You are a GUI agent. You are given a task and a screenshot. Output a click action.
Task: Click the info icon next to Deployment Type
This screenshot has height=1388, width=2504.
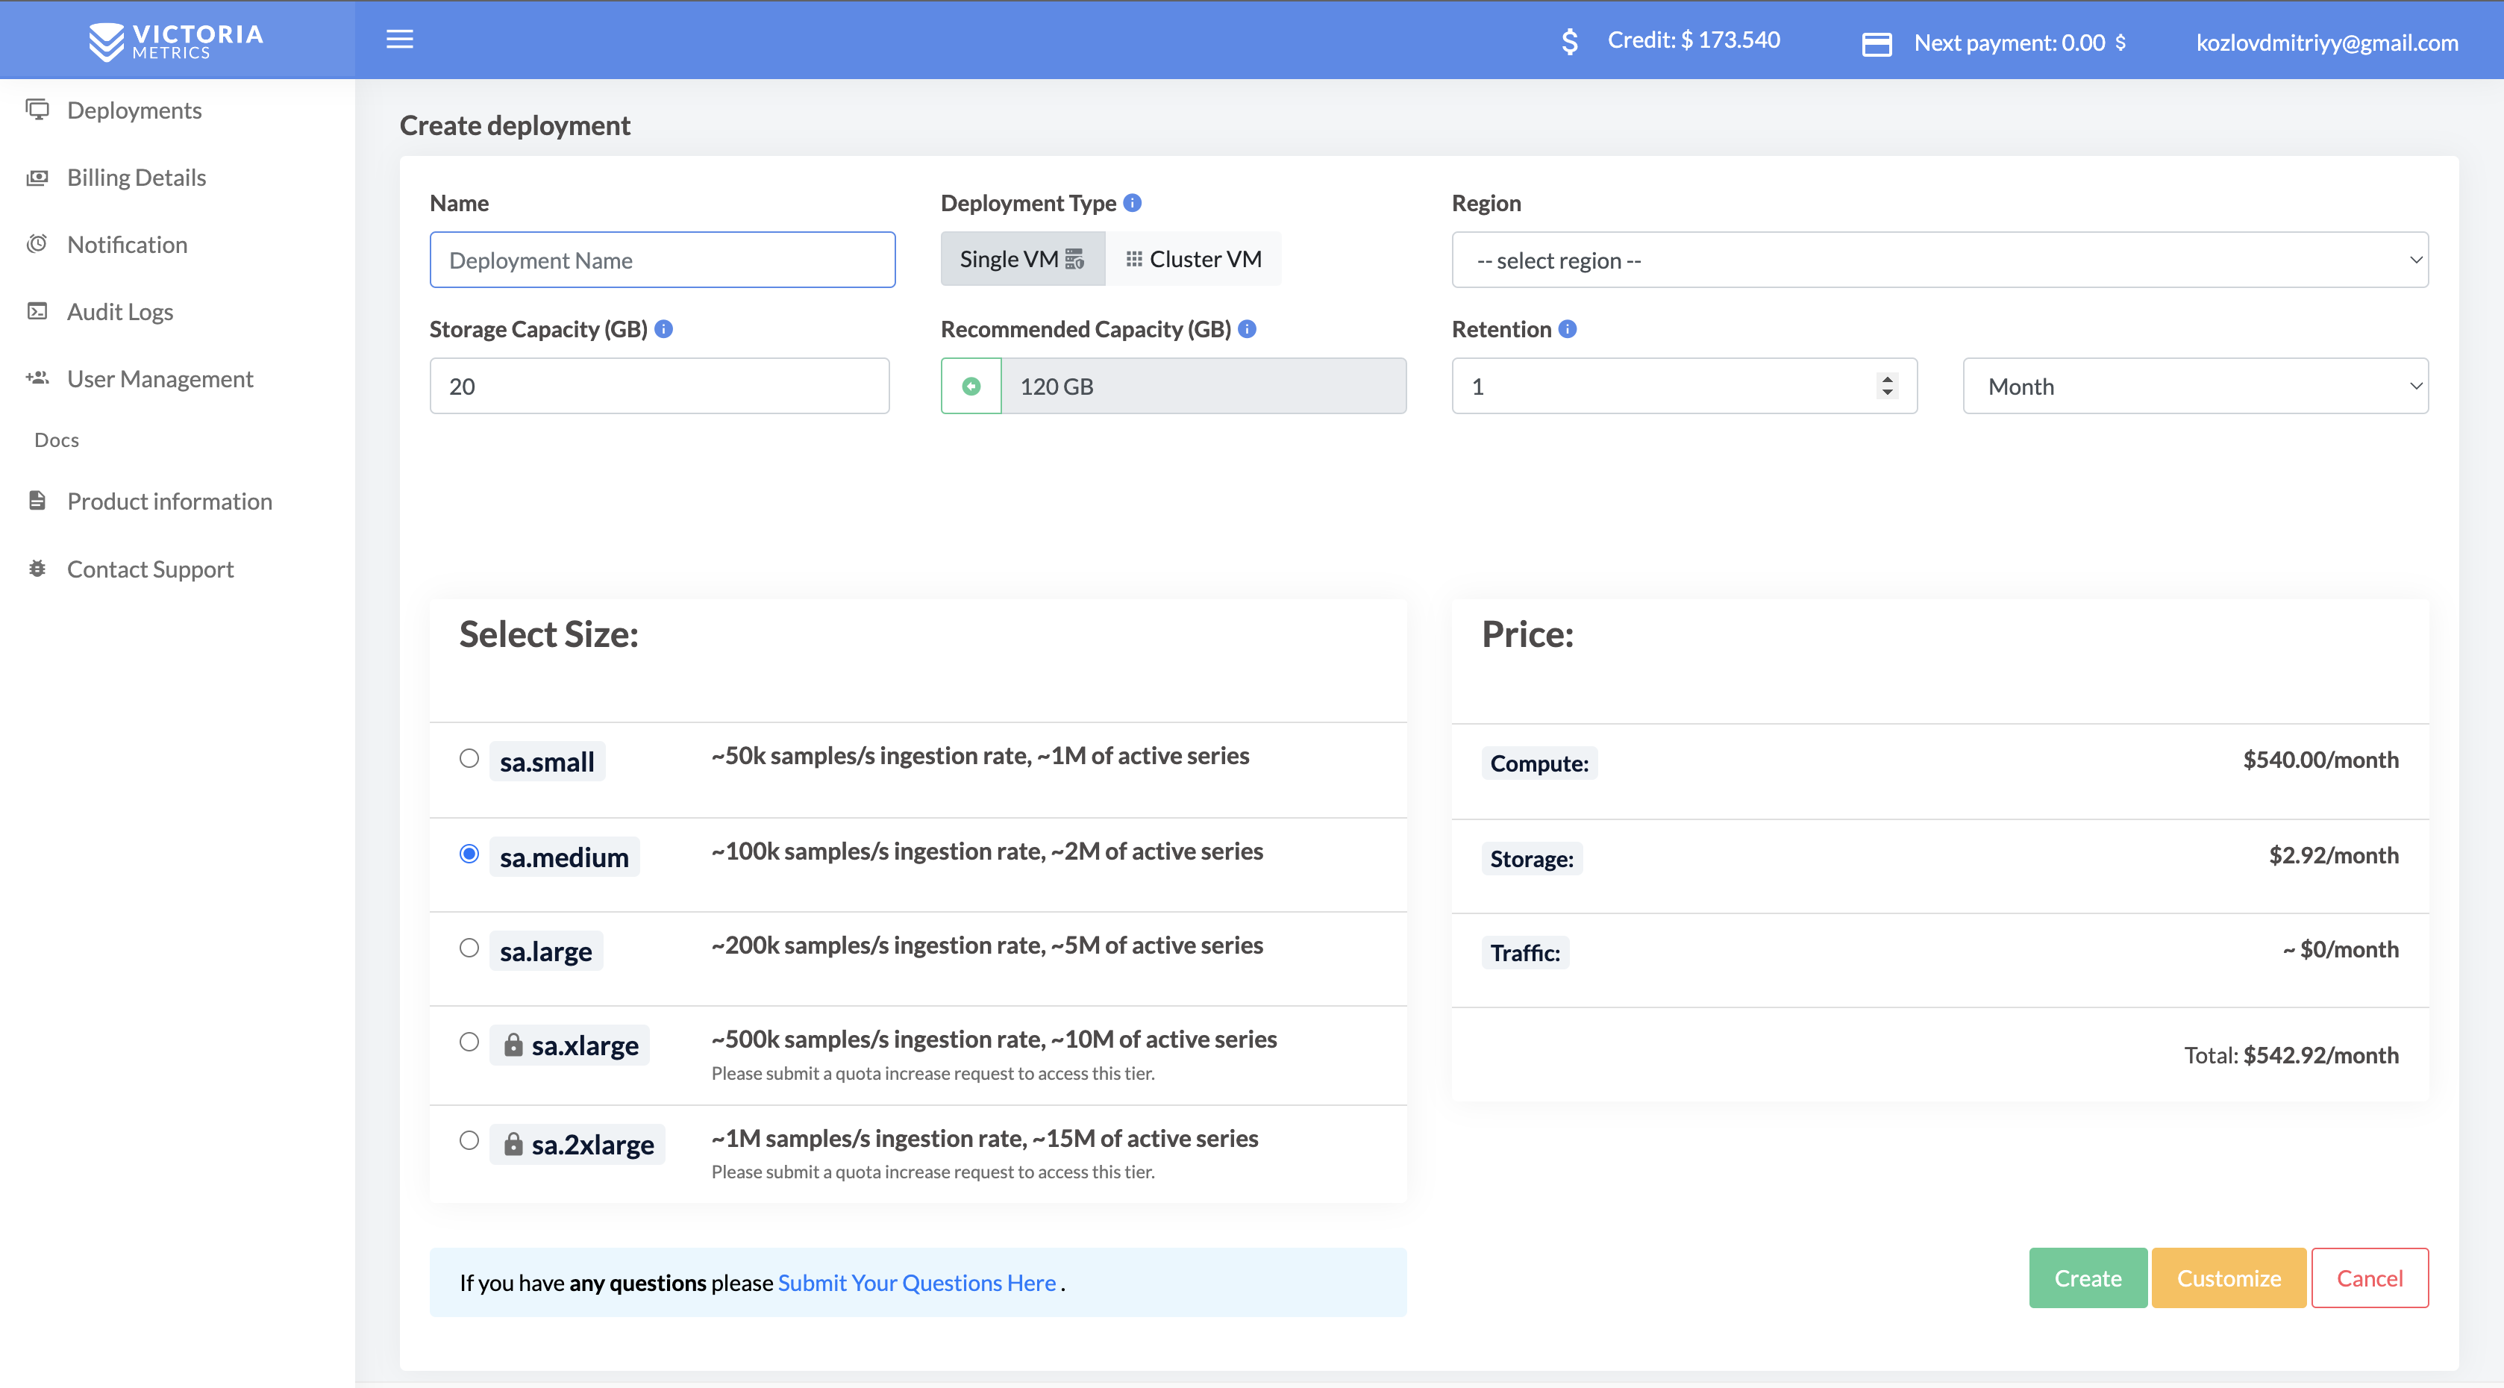pos(1133,202)
